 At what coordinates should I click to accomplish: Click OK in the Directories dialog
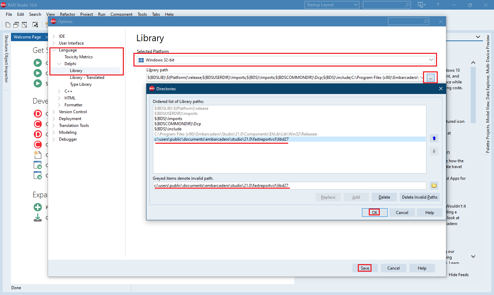pos(375,213)
